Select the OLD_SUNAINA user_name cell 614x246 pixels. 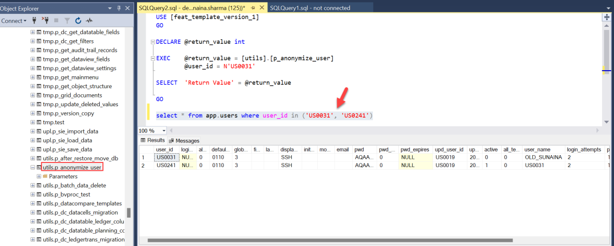click(544, 157)
